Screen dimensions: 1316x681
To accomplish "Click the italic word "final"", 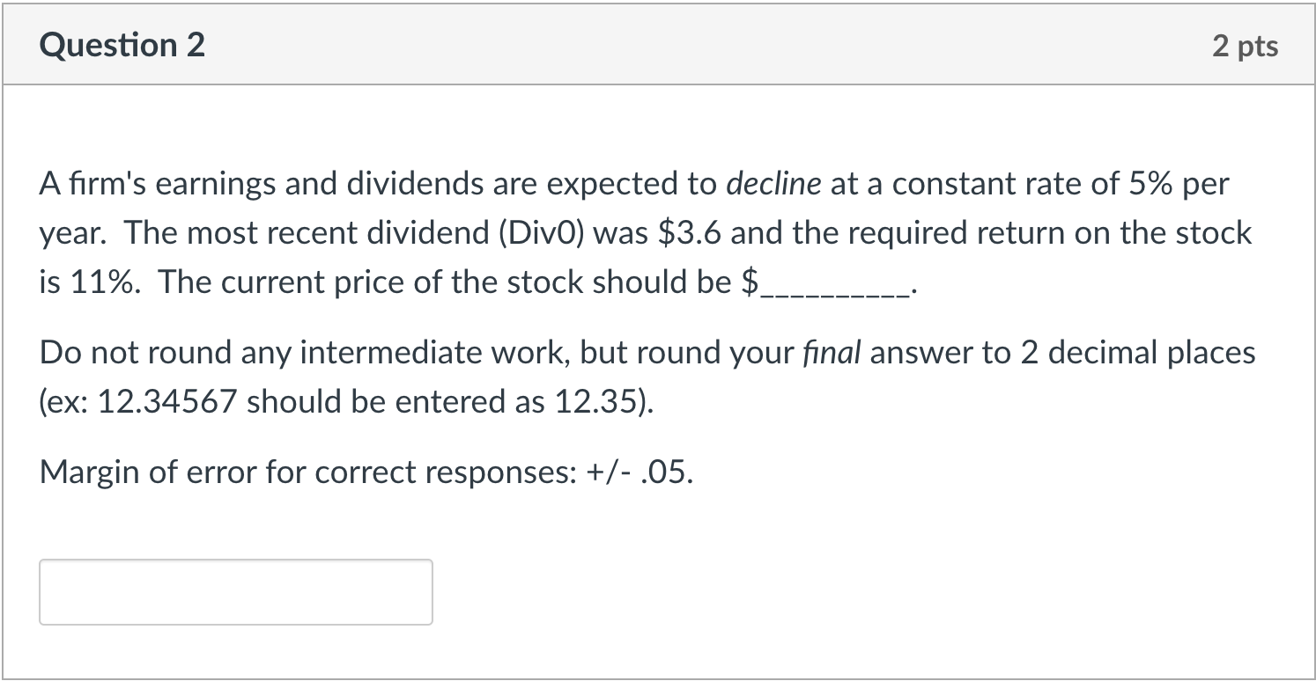I will 839,353.
